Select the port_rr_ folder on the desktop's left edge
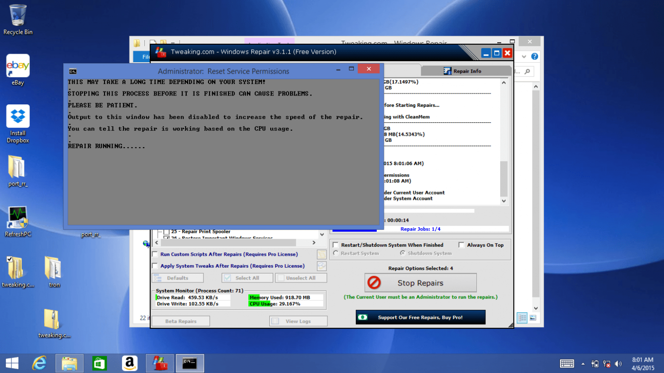664x373 pixels. pyautogui.click(x=18, y=171)
